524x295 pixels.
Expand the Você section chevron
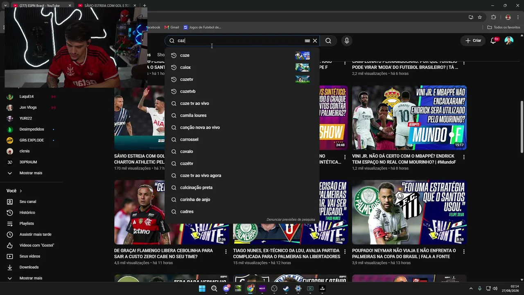[x=21, y=191]
